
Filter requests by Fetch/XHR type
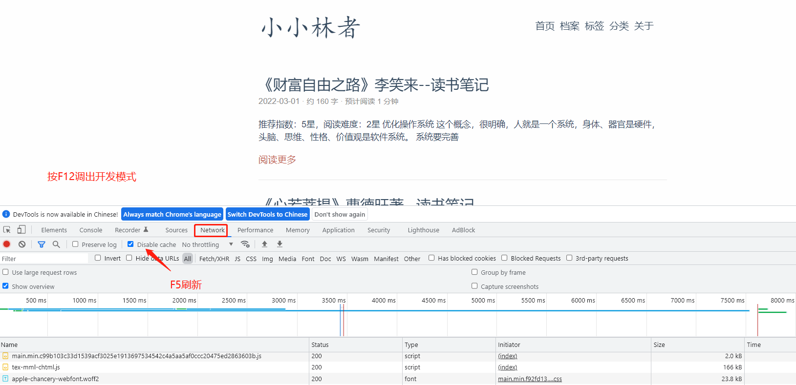[214, 259]
